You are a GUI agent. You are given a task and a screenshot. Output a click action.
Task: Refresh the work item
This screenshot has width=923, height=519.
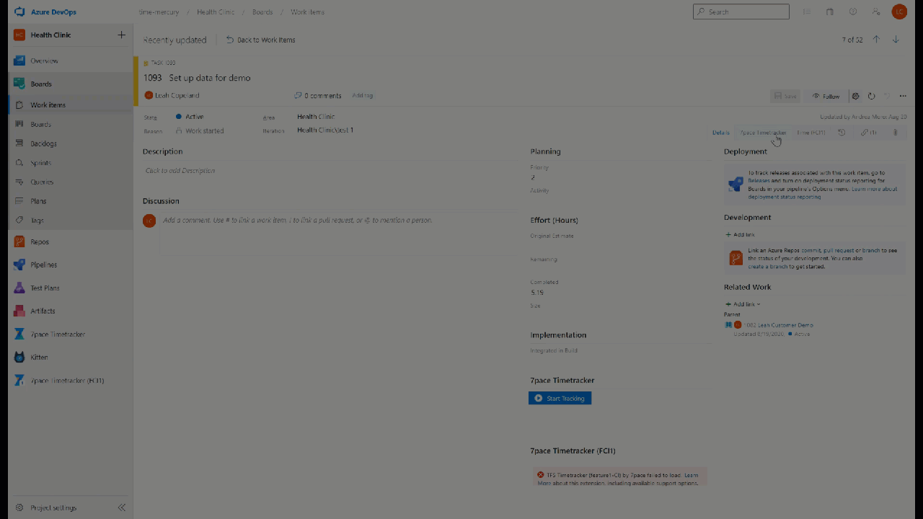point(871,96)
